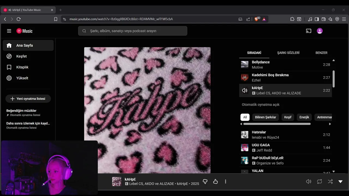Like the song kAHpE
Screen dimensions: 349x196
point(216,181)
